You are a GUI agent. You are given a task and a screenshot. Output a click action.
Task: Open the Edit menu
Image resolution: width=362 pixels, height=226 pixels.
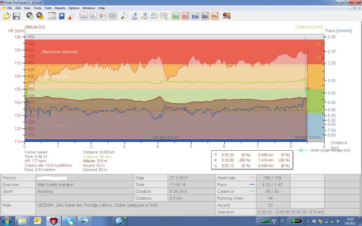pos(18,8)
